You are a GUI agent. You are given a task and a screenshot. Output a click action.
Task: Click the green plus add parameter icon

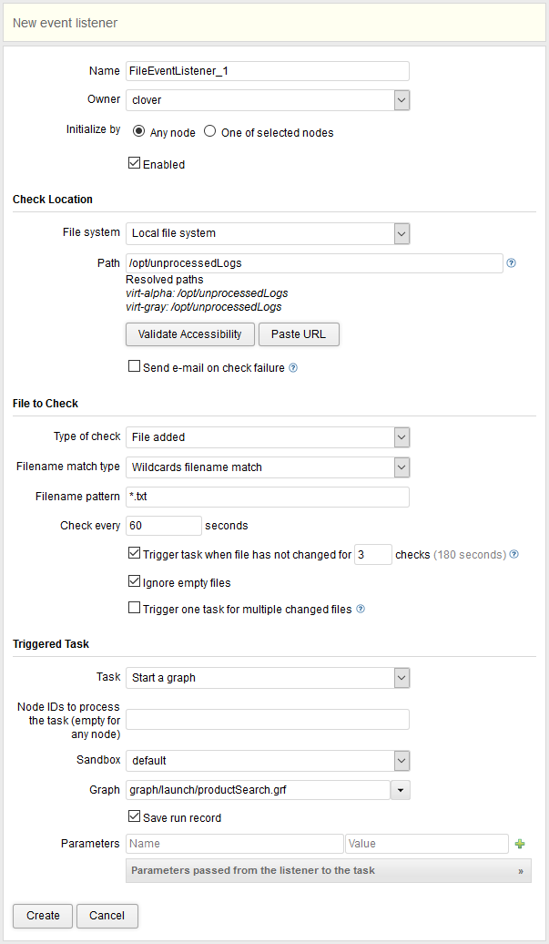pyautogui.click(x=520, y=844)
